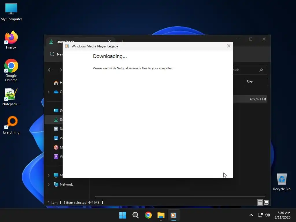296x222 pixels.
Task: Switch to Chrome in the taskbar
Action: (148, 215)
